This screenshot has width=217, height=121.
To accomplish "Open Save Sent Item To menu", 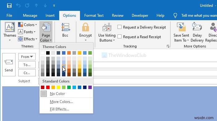I will tap(181, 33).
